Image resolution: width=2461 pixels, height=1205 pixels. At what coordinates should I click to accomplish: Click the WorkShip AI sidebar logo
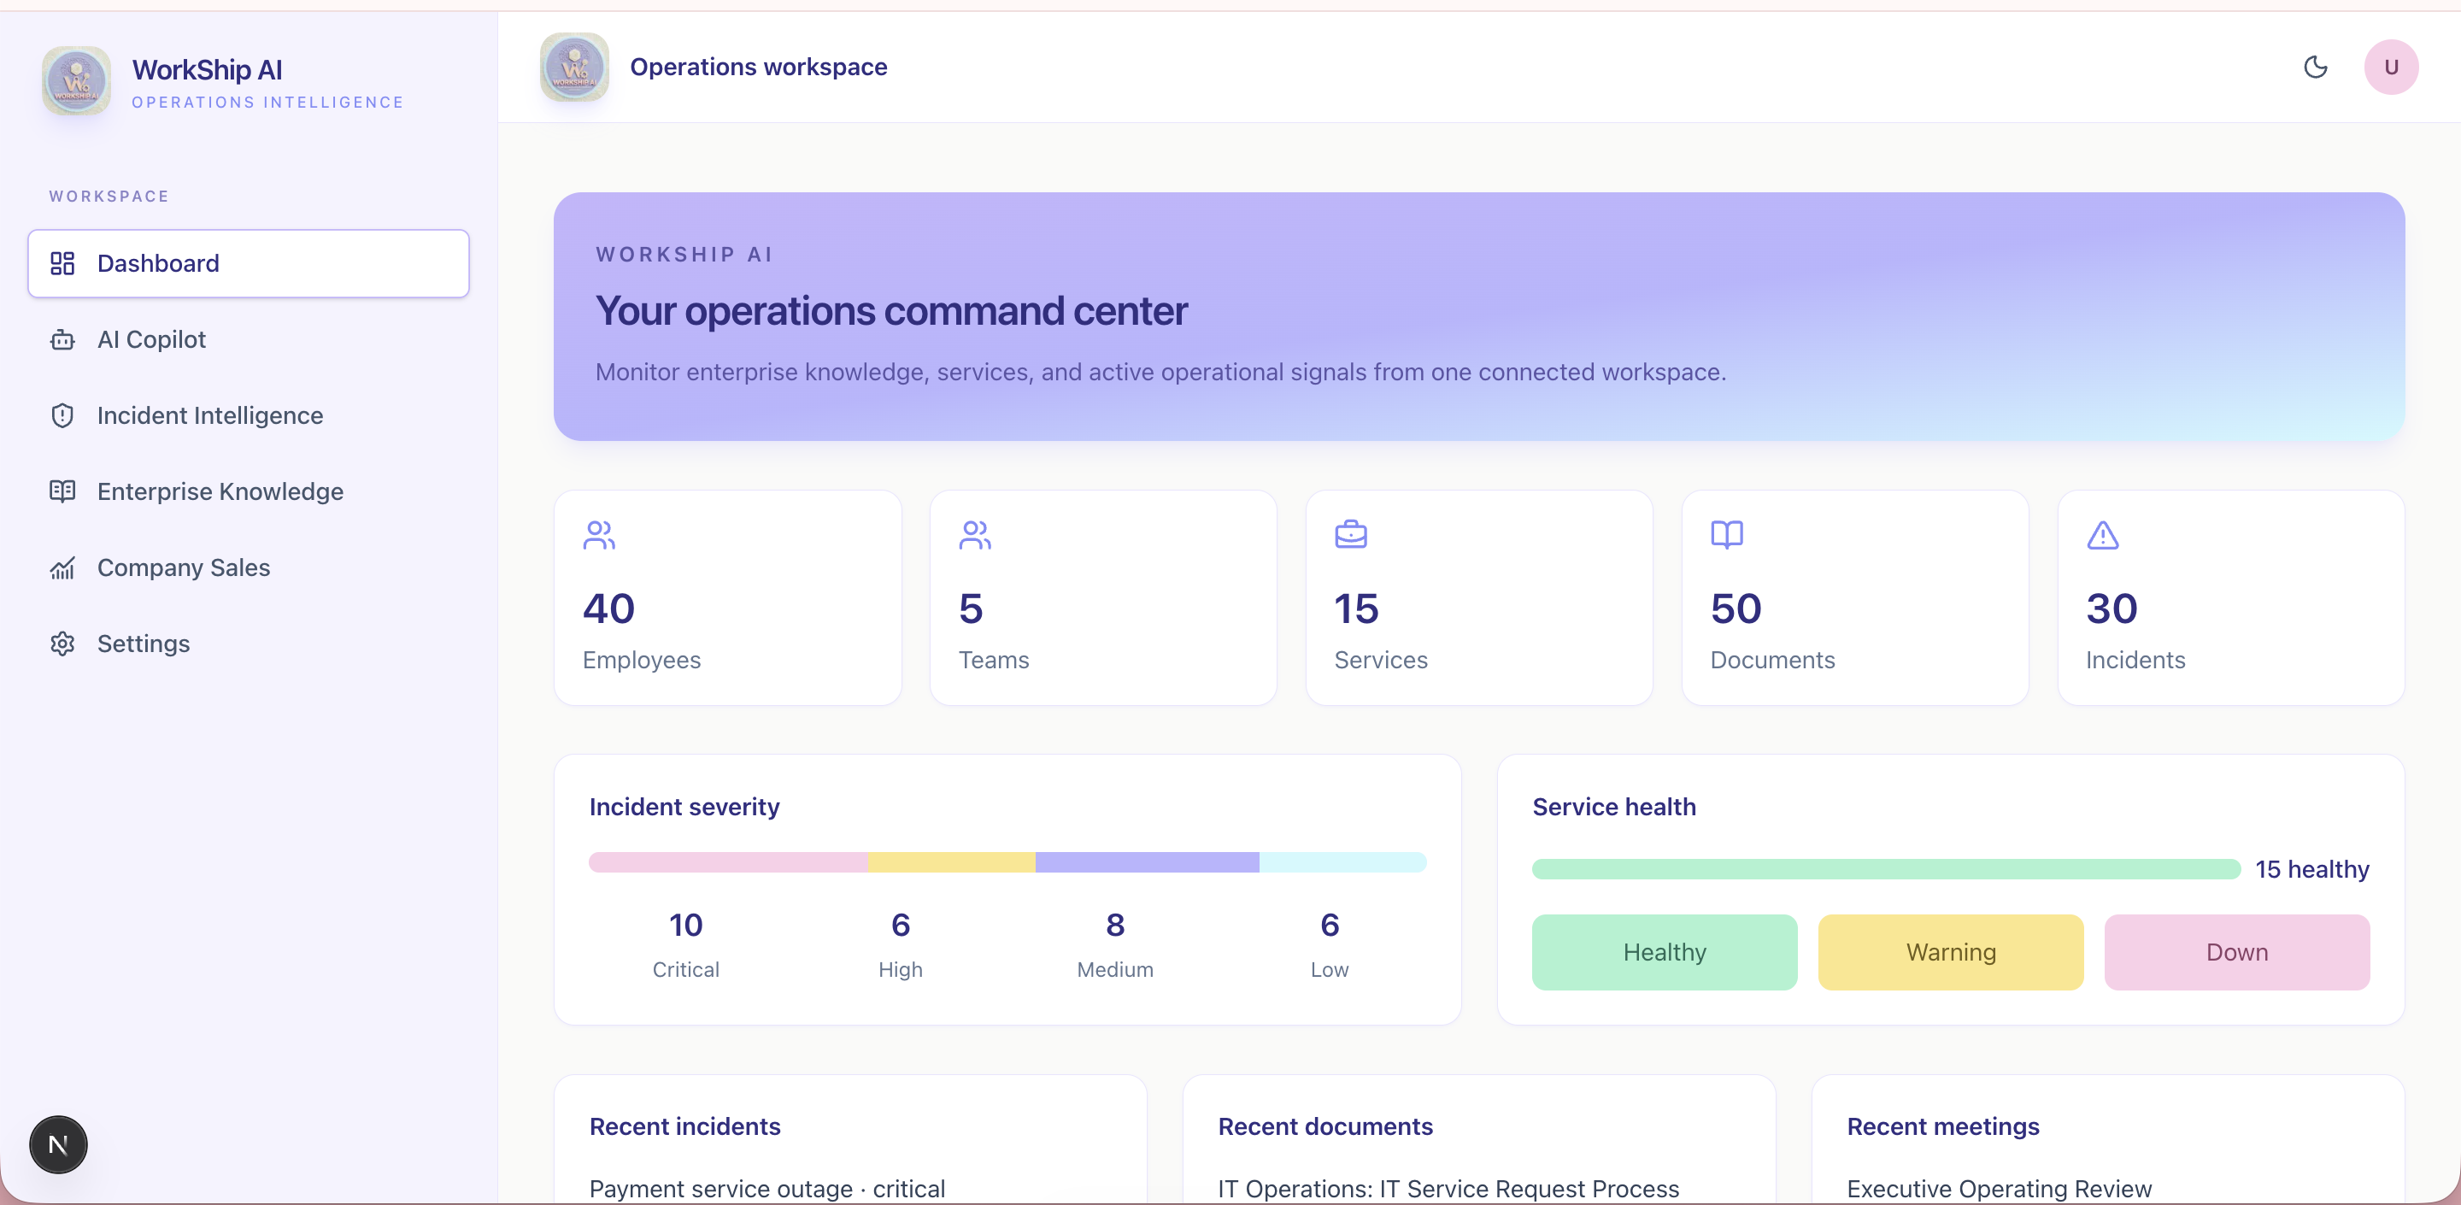[x=76, y=81]
